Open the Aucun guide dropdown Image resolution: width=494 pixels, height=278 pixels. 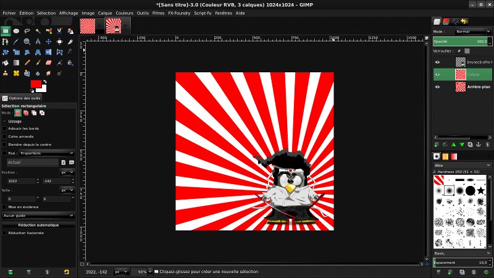38,216
